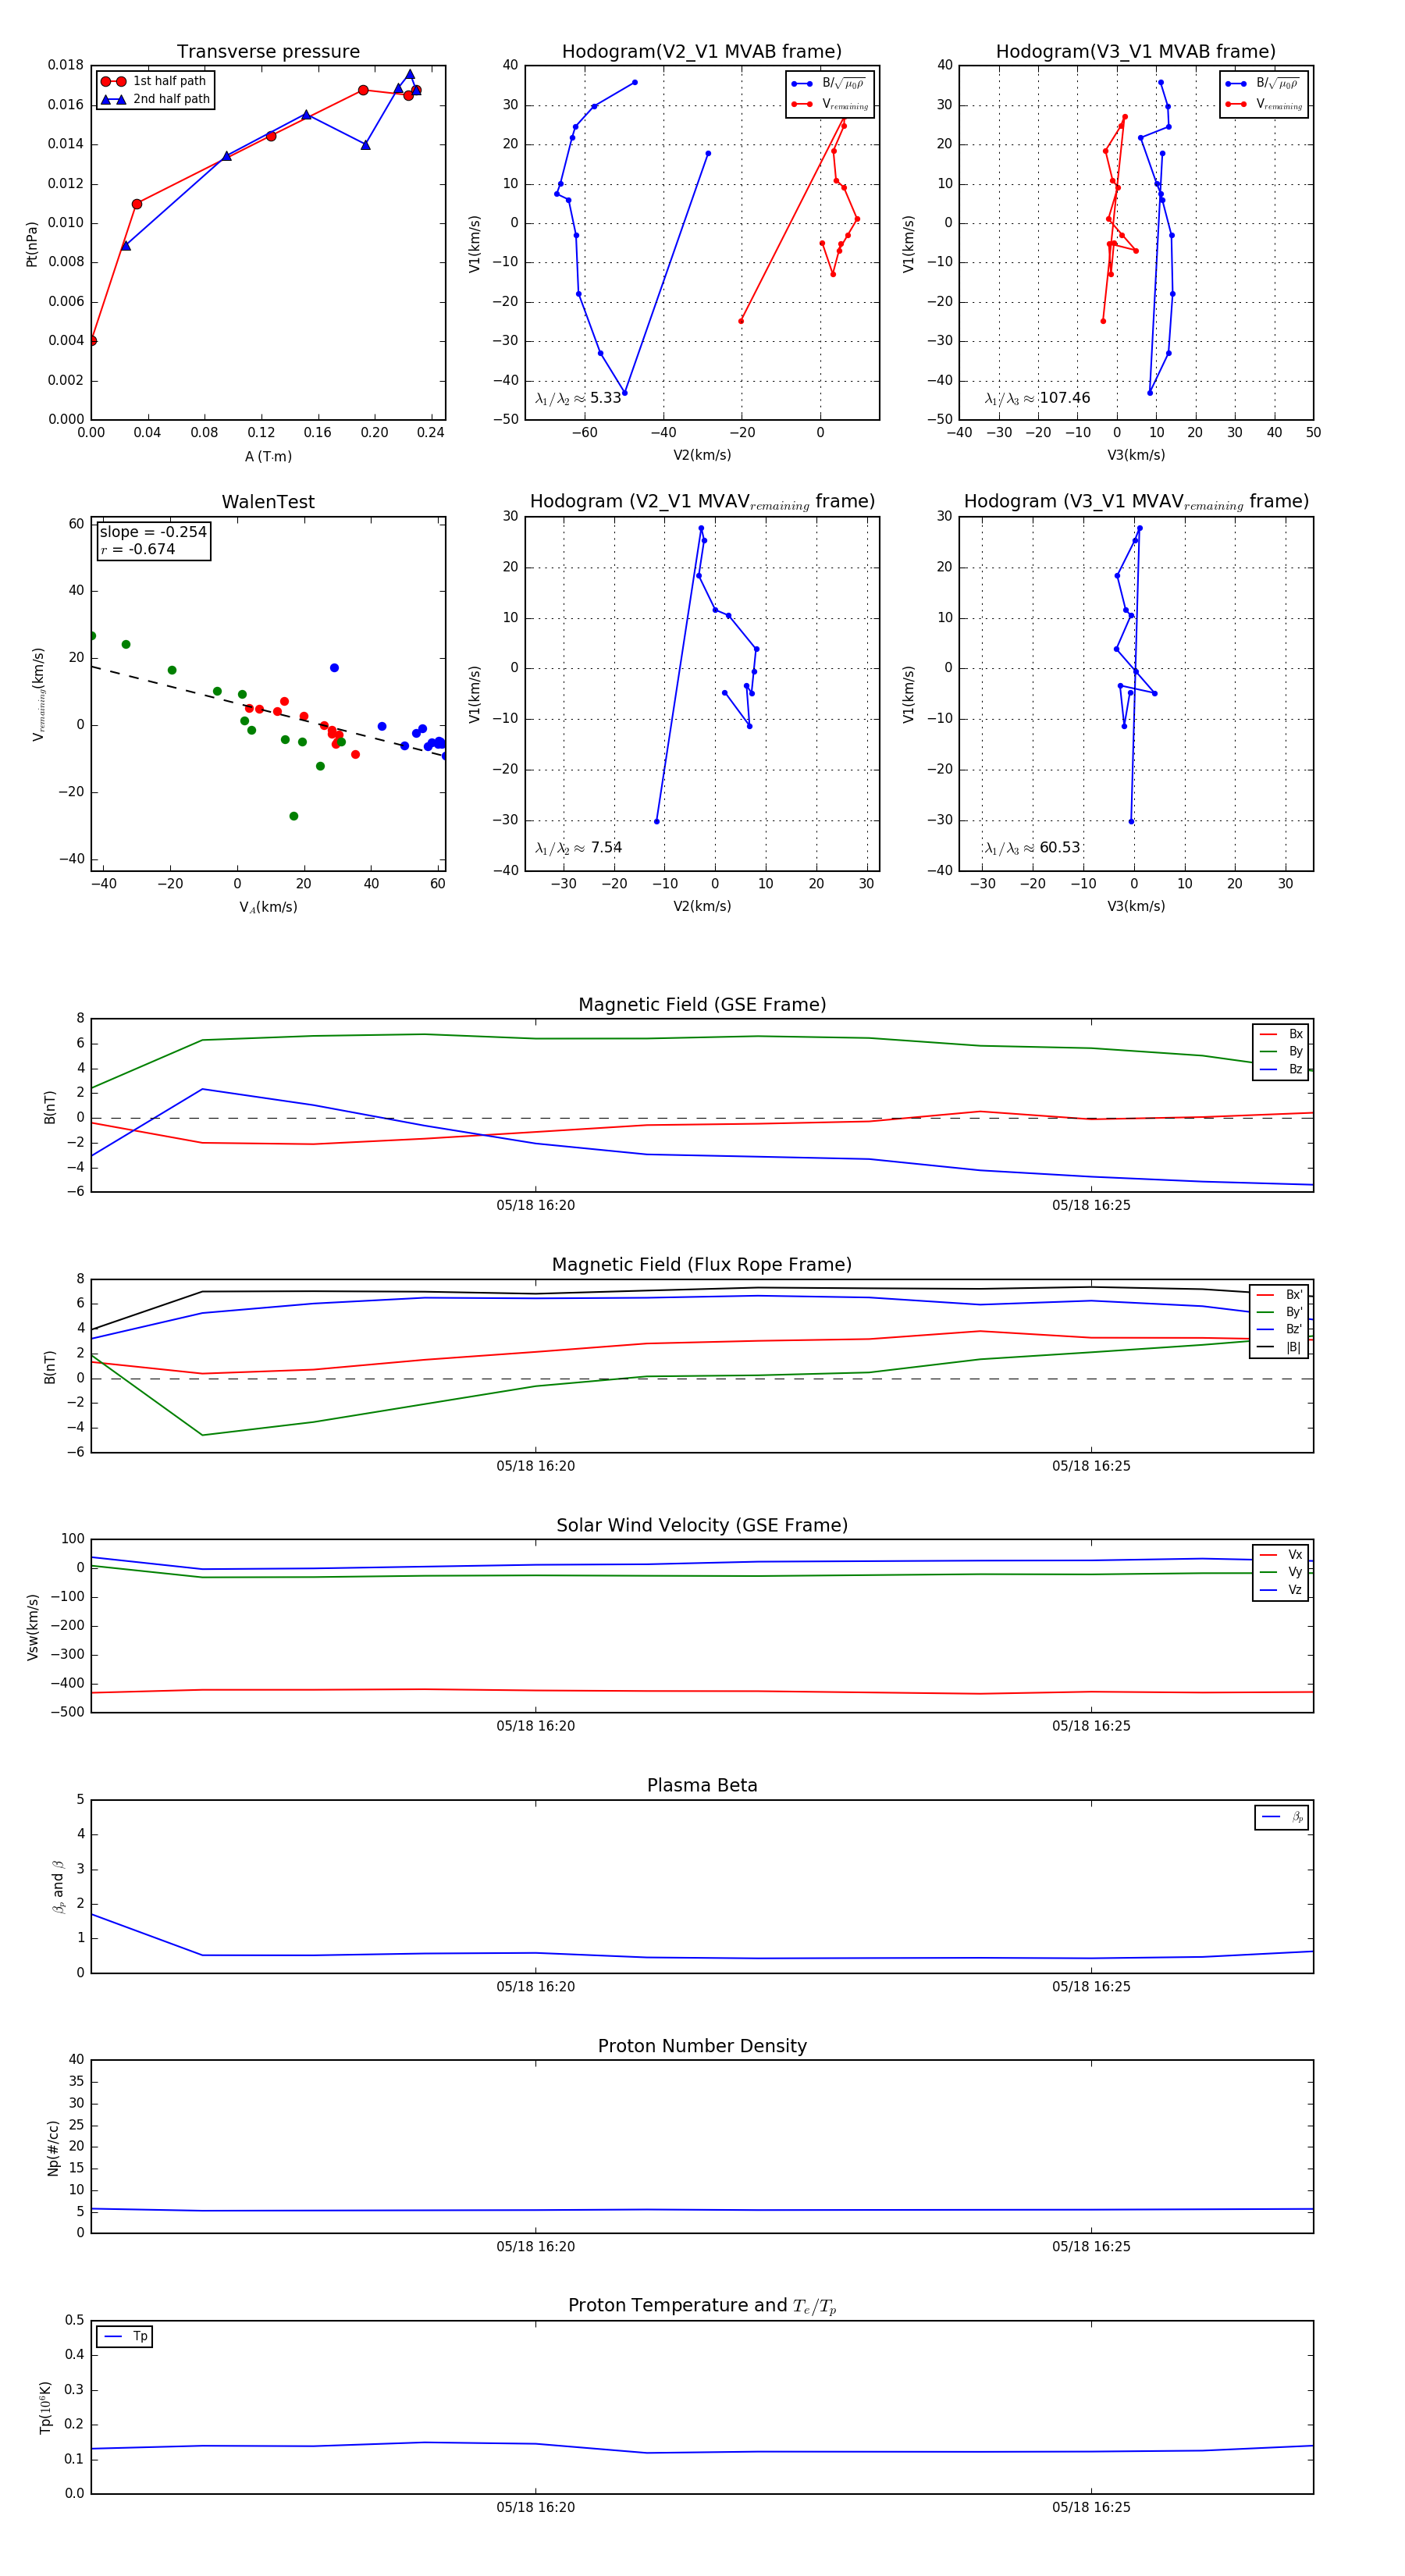
Task: Click the λ1/λ3 ≈ 107.46 annotation
Action: coord(1037,398)
